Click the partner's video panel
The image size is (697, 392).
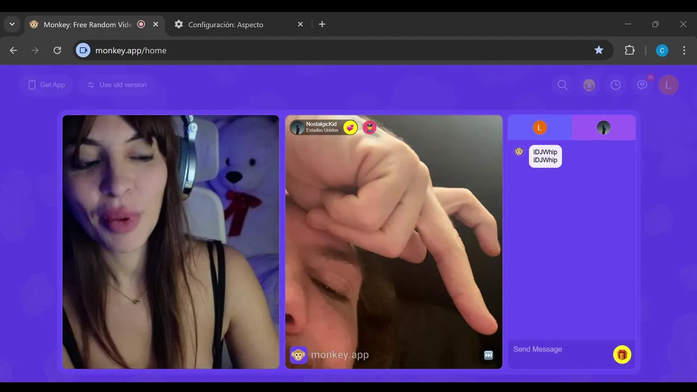tap(394, 242)
